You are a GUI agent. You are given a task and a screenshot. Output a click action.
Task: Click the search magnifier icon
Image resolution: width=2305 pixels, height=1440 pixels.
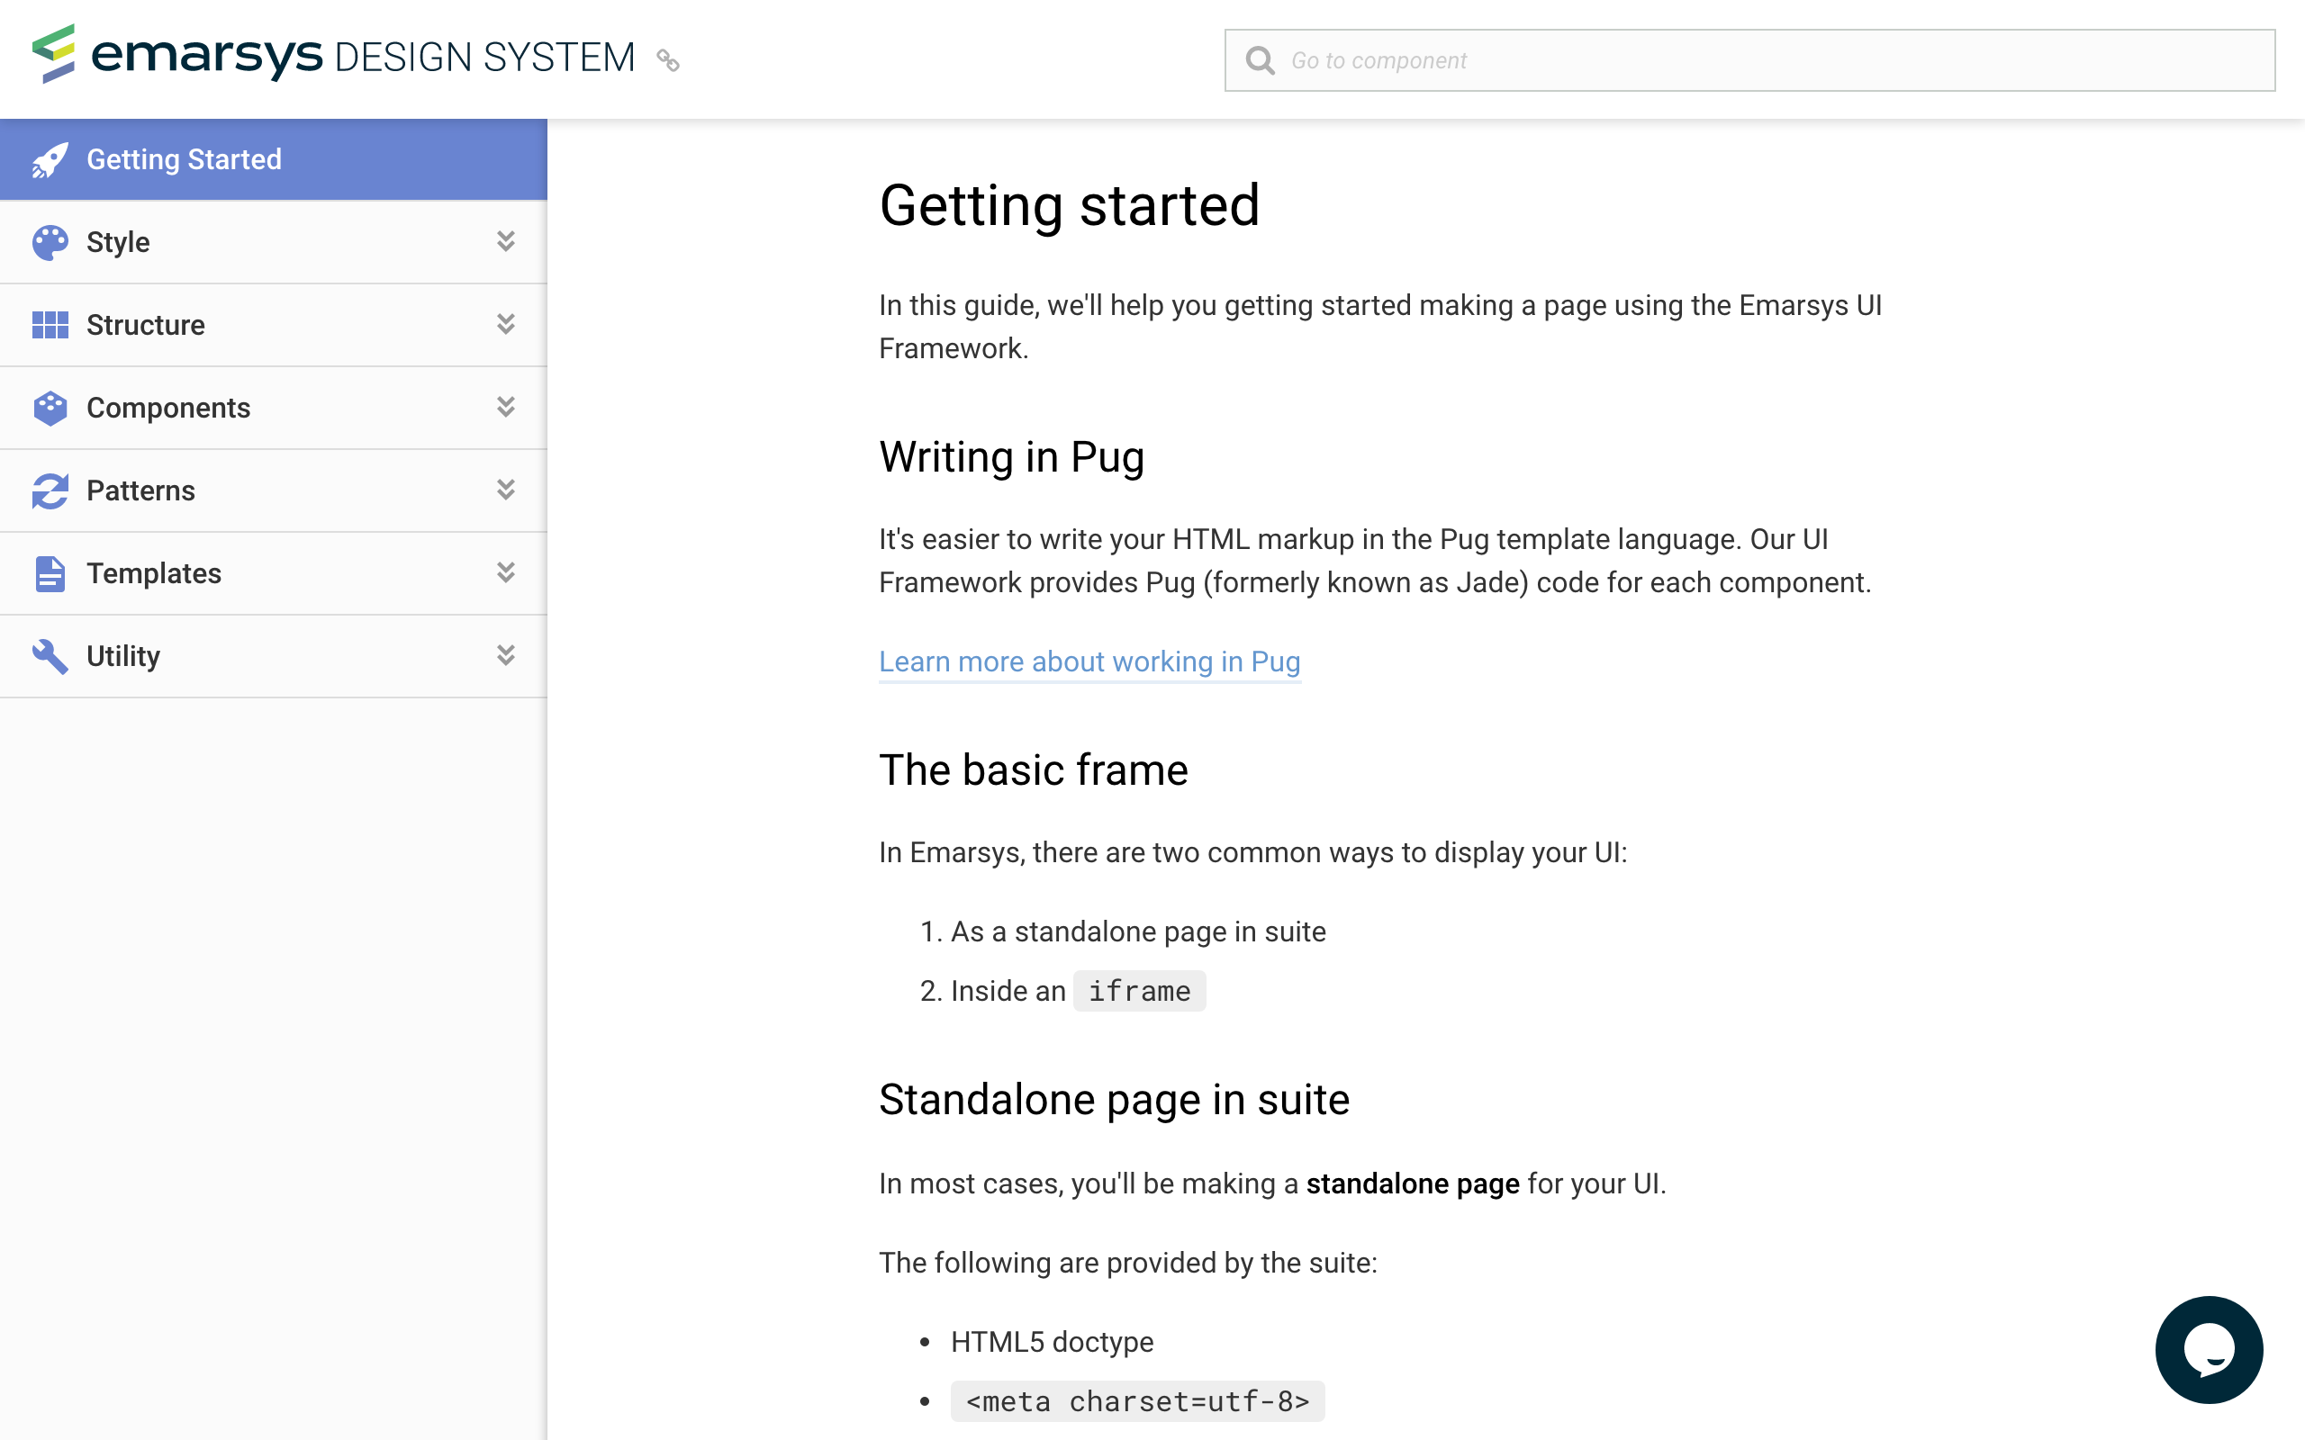tap(1259, 61)
